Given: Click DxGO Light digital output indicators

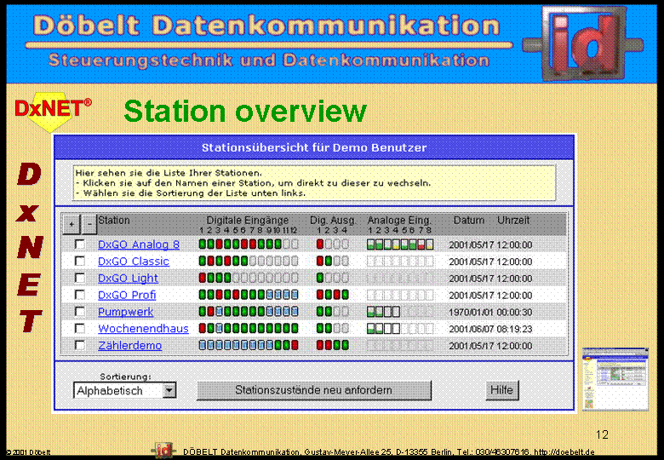Looking at the screenshot, I should (x=333, y=279).
